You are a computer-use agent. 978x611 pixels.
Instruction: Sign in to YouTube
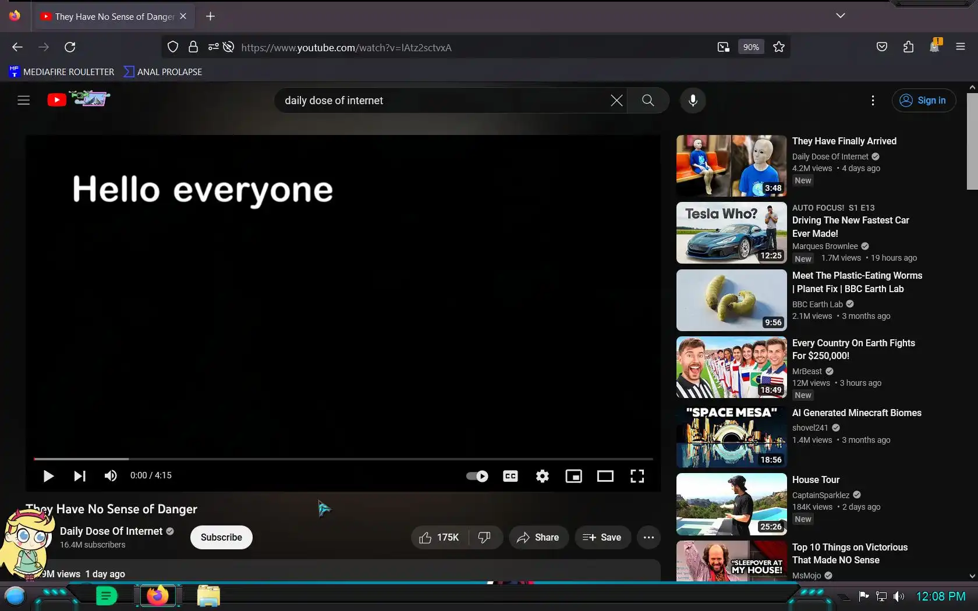(924, 101)
